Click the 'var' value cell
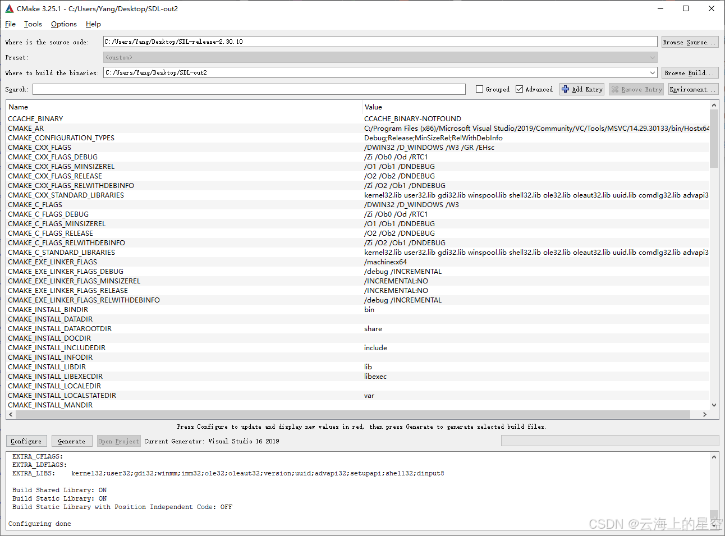The image size is (725, 536). point(369,395)
